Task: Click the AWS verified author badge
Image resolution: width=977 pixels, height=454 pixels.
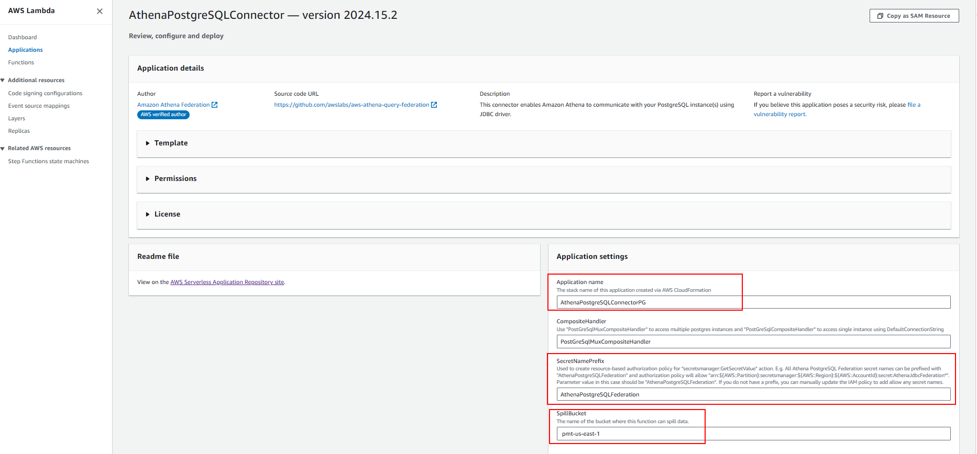Action: [x=163, y=115]
